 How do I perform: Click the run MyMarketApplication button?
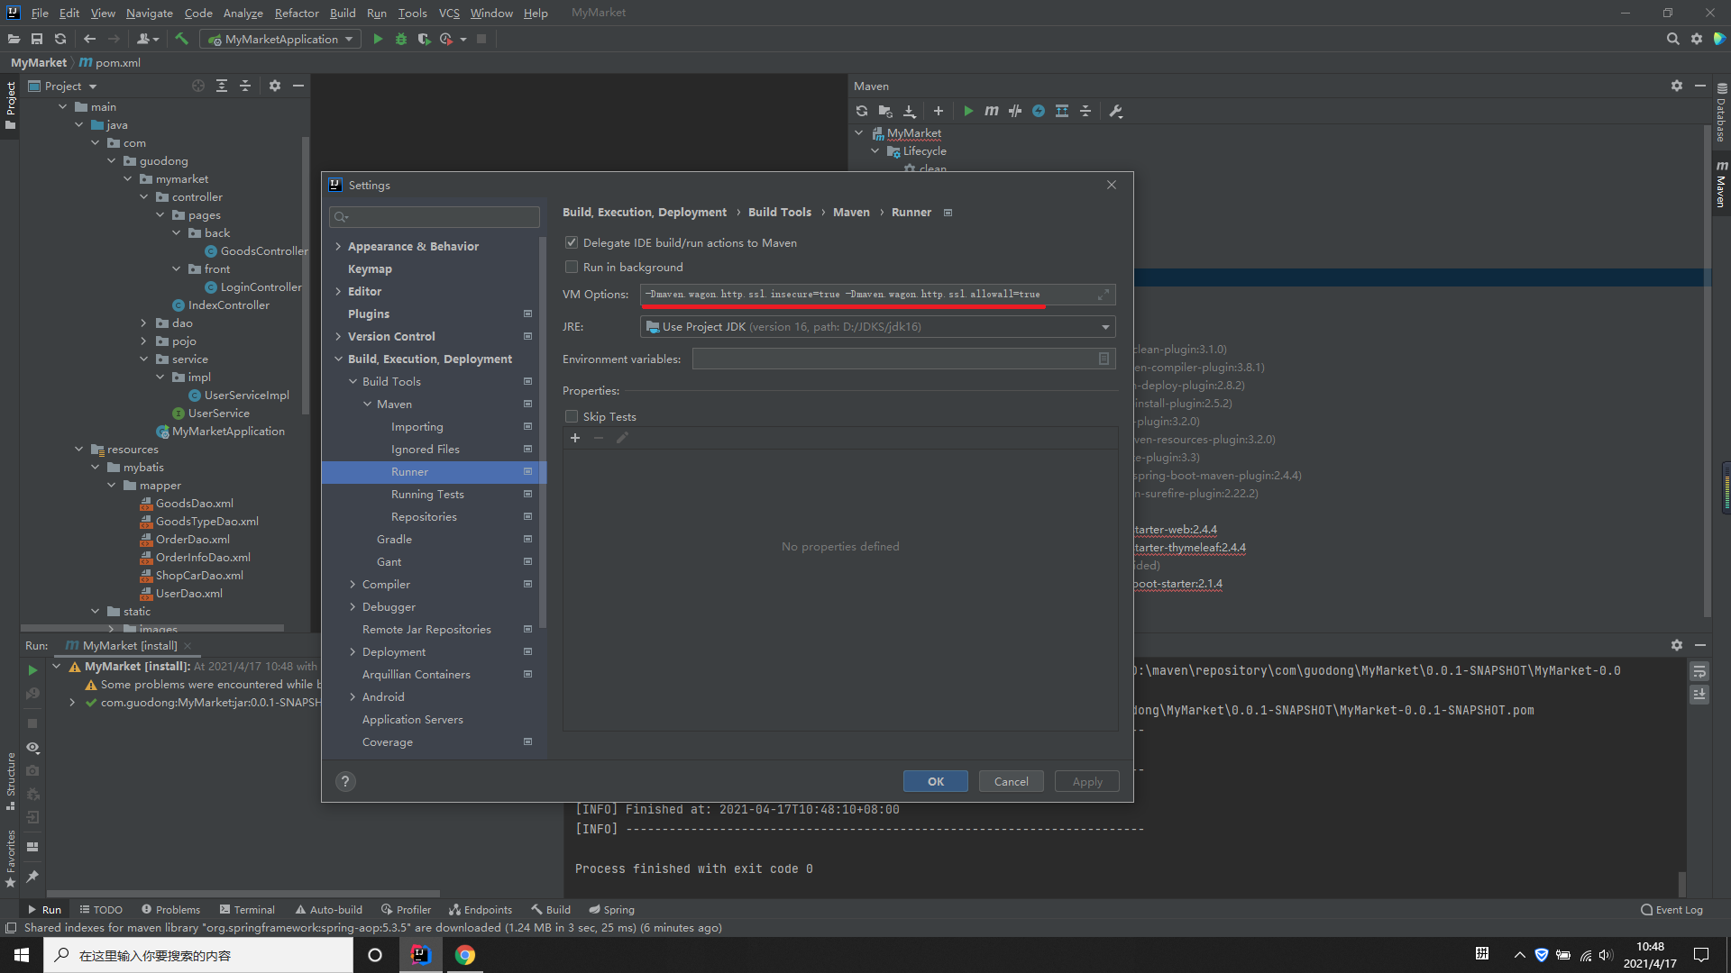pos(376,40)
